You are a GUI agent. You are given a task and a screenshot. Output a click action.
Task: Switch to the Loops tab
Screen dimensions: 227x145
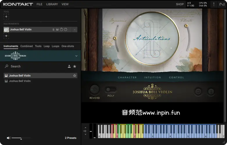pyautogui.click(x=56, y=46)
